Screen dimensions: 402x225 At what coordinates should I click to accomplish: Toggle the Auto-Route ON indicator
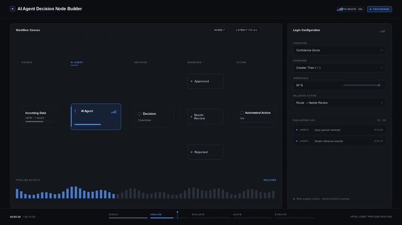pos(350,9)
